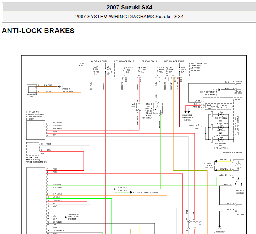Screen dimensions: 256x234
Task: Click the 'G13 (AT LEFT KICK PANEL)' ground label
Action: [x=68, y=89]
